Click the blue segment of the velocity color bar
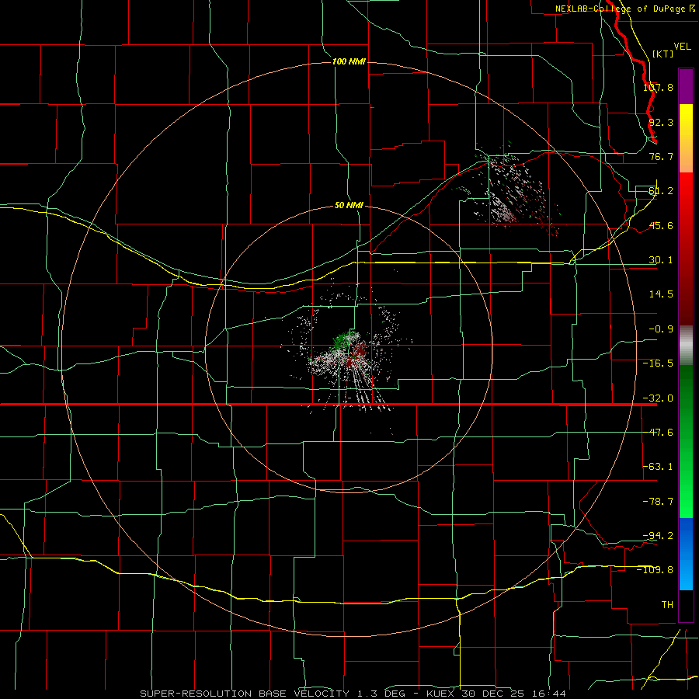The height and width of the screenshot is (699, 699). [686, 554]
